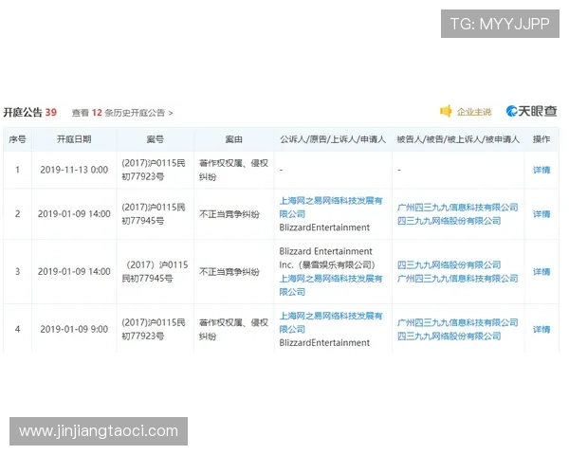Click the 天眼查 logo
This screenshot has height=455, width=569.
[532, 111]
